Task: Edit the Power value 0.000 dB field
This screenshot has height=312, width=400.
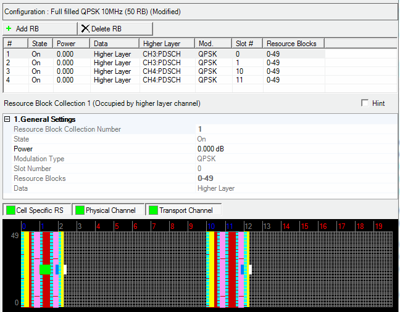Action: 295,149
